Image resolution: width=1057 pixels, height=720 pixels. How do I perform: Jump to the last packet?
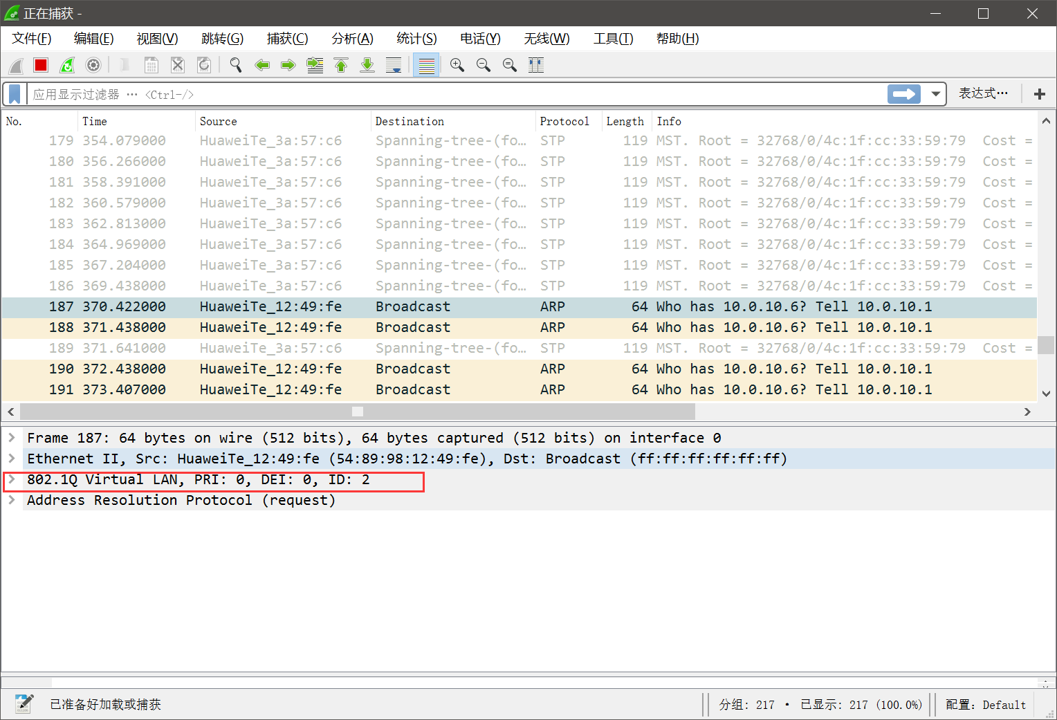pos(367,66)
